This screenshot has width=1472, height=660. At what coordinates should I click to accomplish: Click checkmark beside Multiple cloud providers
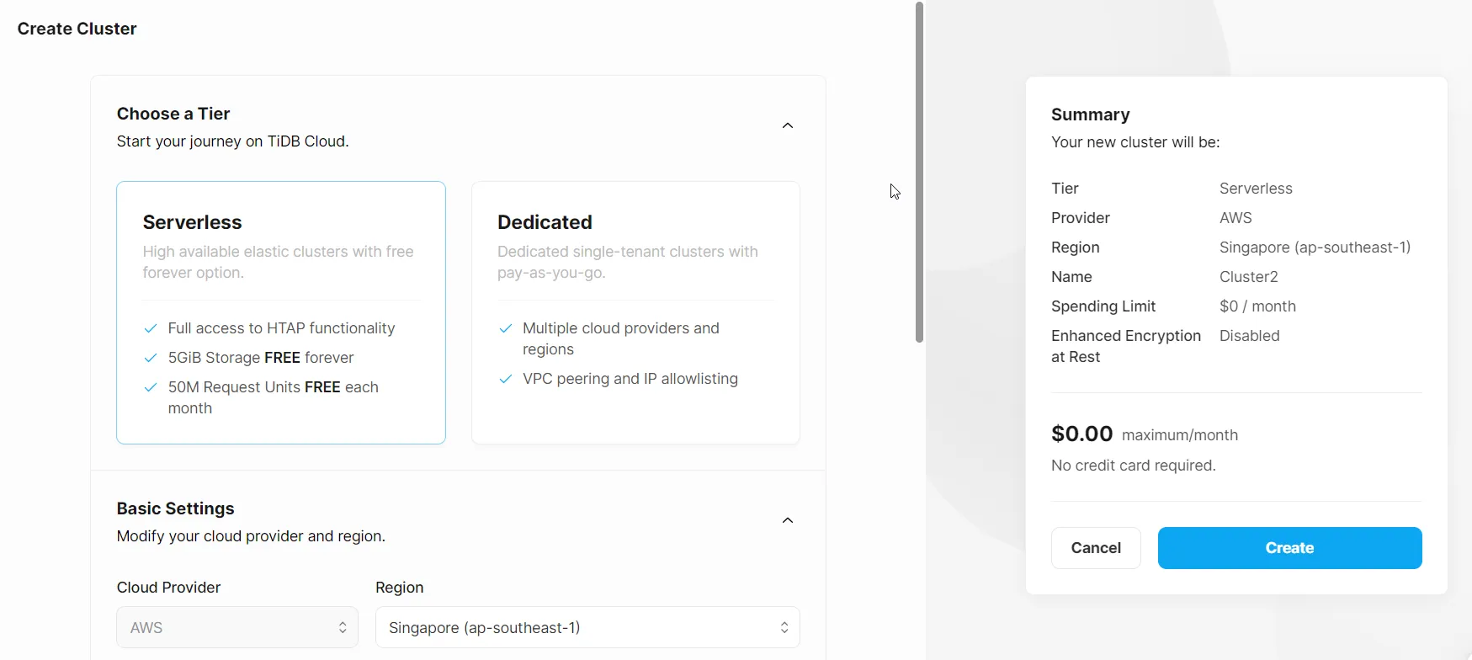[506, 328]
